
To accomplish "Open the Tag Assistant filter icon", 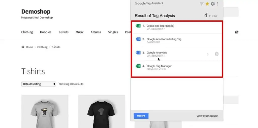I will click(x=202, y=4).
